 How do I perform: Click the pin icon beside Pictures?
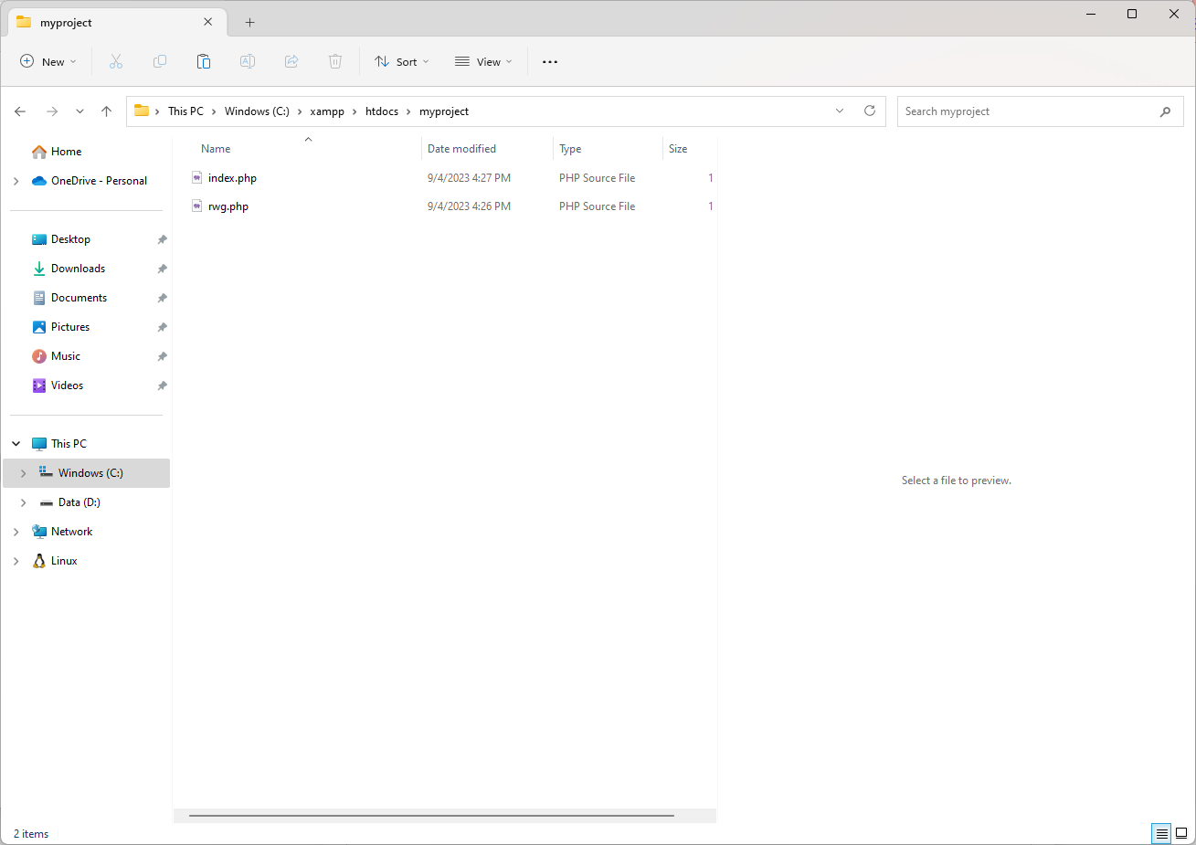[162, 327]
